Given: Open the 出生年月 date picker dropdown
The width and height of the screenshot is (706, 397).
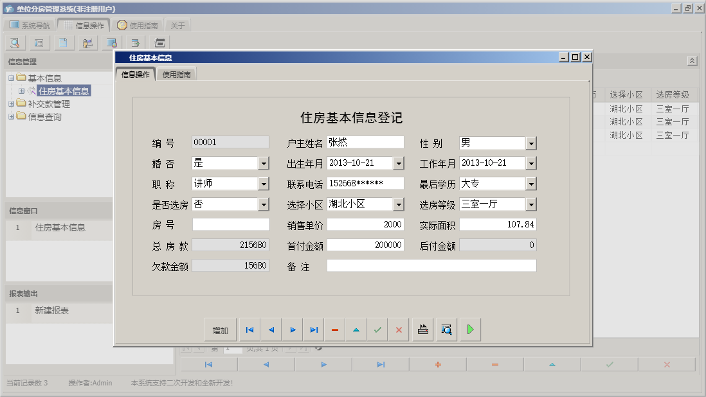Looking at the screenshot, I should pyautogui.click(x=399, y=163).
